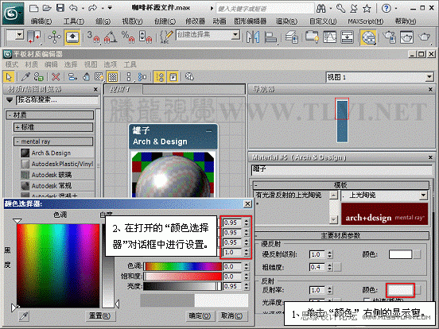Open rendered frame window icon
This screenshot has height=329, width=439.
(x=406, y=37)
